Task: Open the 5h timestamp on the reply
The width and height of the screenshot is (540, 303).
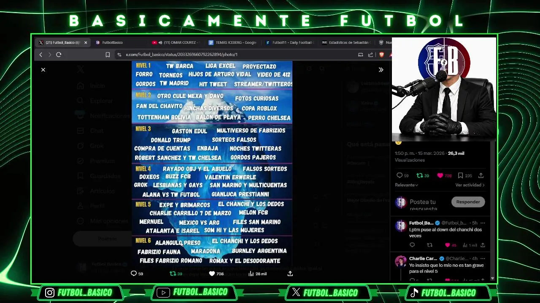Action: (475, 223)
